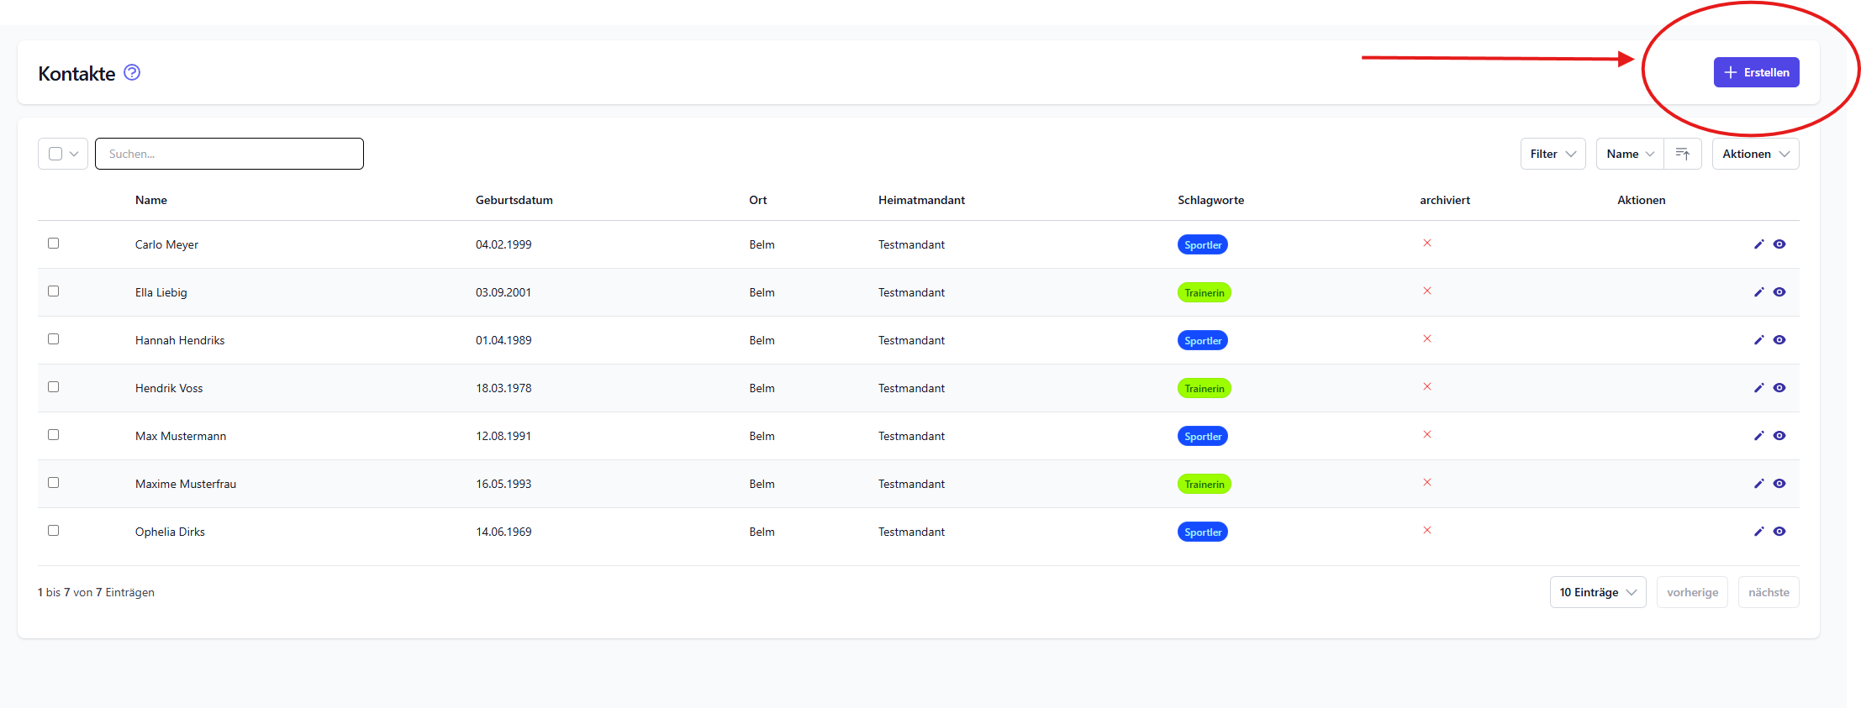Screen dimensions: 1861x708
Task: View details of Ella Liebig via eye icon
Action: (x=1779, y=292)
